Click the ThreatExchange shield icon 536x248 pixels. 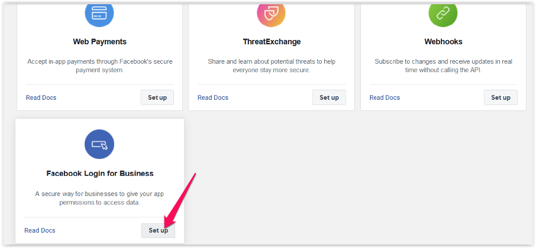point(271,13)
